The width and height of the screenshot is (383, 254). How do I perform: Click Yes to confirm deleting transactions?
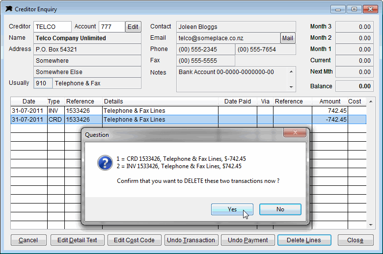pyautogui.click(x=232, y=209)
